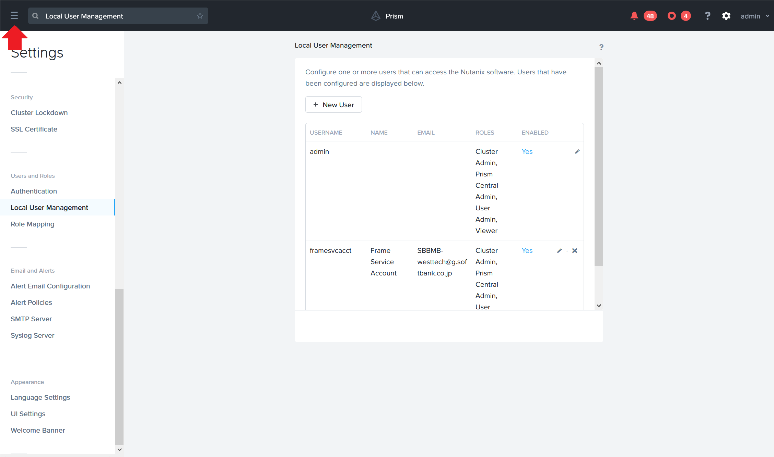
Task: Open tasks circle icon
Action: pyautogui.click(x=672, y=16)
